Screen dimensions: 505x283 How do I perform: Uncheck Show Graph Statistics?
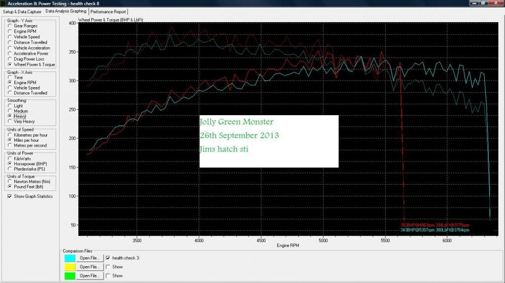click(x=10, y=196)
